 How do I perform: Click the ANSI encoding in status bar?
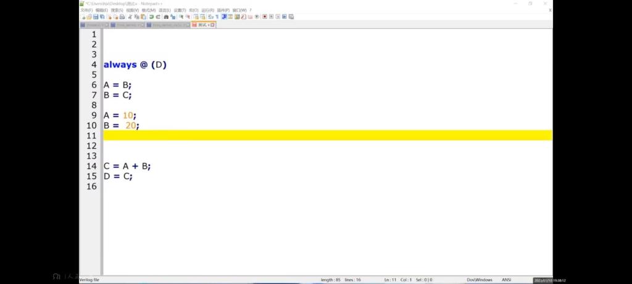(x=507, y=280)
